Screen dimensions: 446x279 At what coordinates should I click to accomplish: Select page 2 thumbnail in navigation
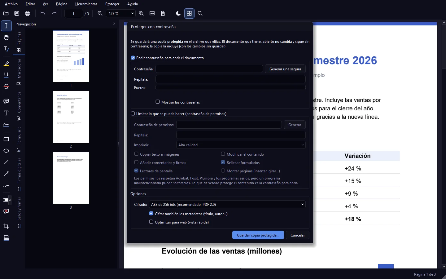(x=71, y=117)
